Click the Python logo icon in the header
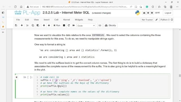 coord(138,13)
